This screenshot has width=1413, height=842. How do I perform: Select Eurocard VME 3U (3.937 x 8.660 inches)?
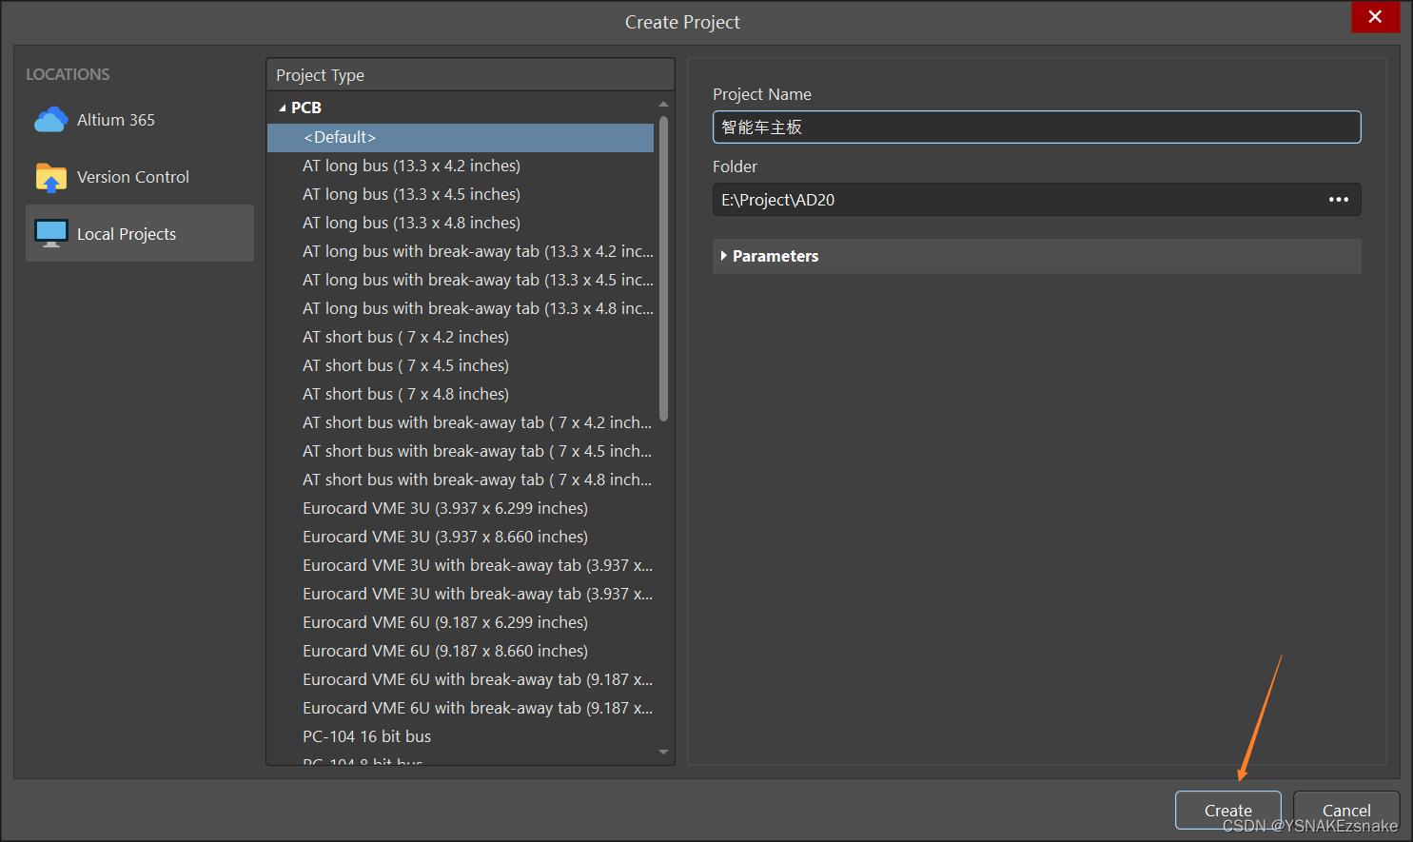[461, 537]
